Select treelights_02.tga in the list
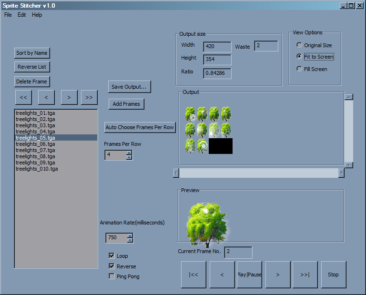Image resolution: width=366 pixels, height=295 pixels. point(56,119)
